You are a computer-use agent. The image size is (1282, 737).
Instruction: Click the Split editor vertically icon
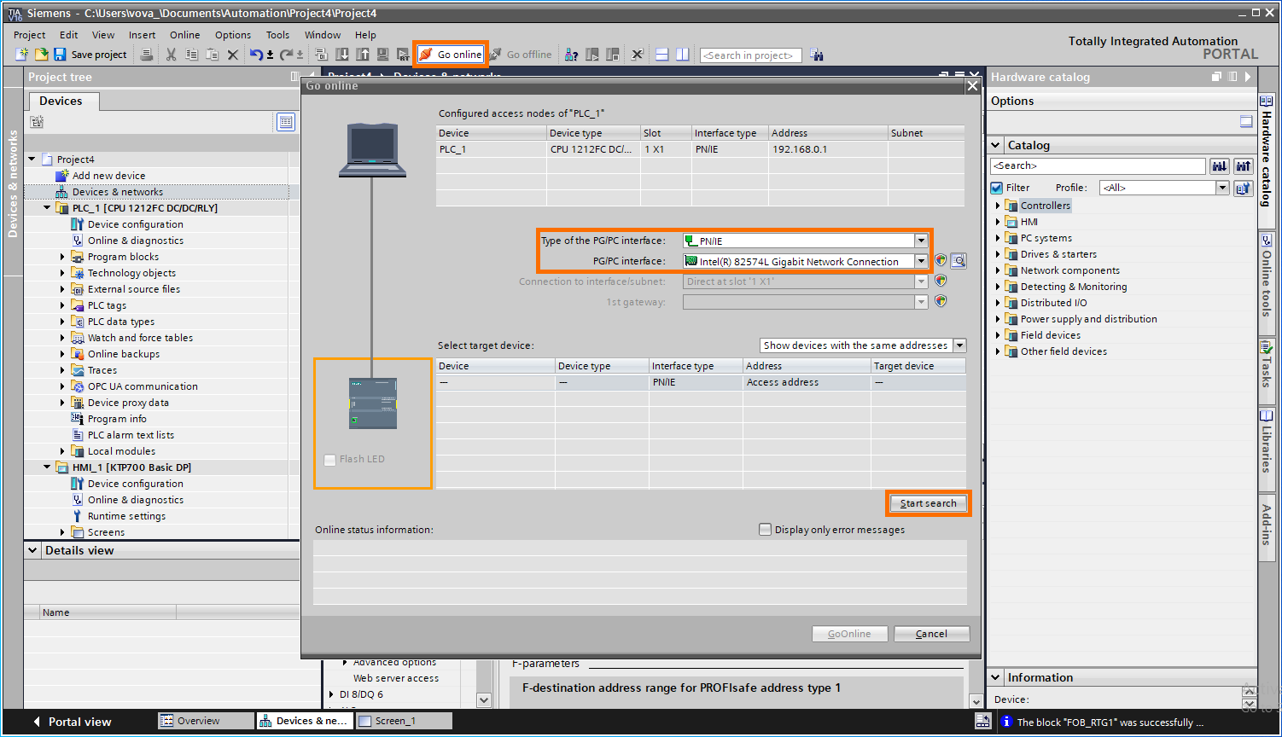pos(683,55)
